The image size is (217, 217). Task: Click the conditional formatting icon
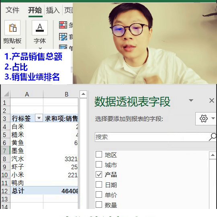(63, 25)
